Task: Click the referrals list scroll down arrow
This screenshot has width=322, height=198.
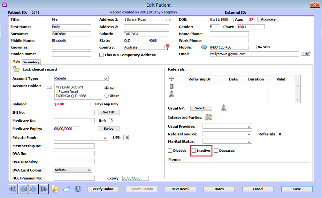Action: coord(297,100)
